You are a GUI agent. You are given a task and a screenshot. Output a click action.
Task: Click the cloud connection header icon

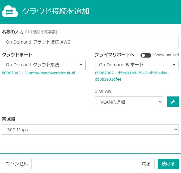pos(10,11)
